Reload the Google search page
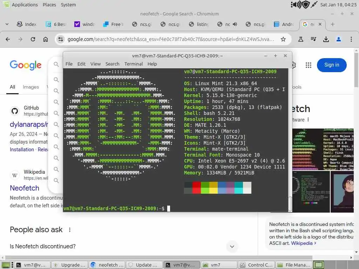The image size is (359, 269). pyautogui.click(x=33, y=39)
